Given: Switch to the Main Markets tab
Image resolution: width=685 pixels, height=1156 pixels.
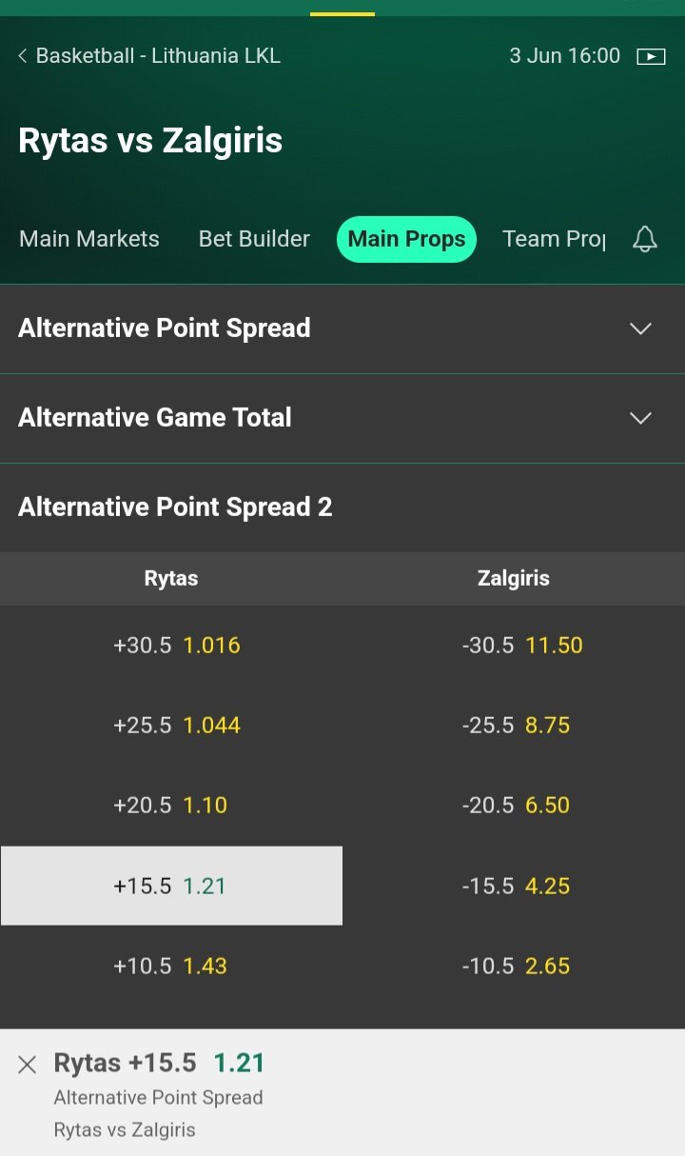Looking at the screenshot, I should point(89,239).
